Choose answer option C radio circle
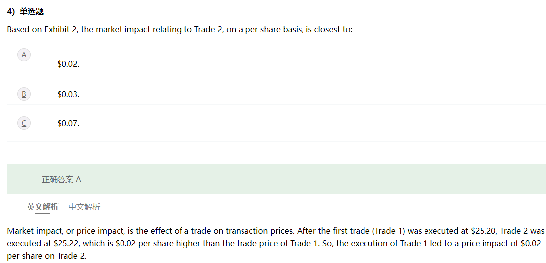Screen dimensions: 546x263 point(24,123)
